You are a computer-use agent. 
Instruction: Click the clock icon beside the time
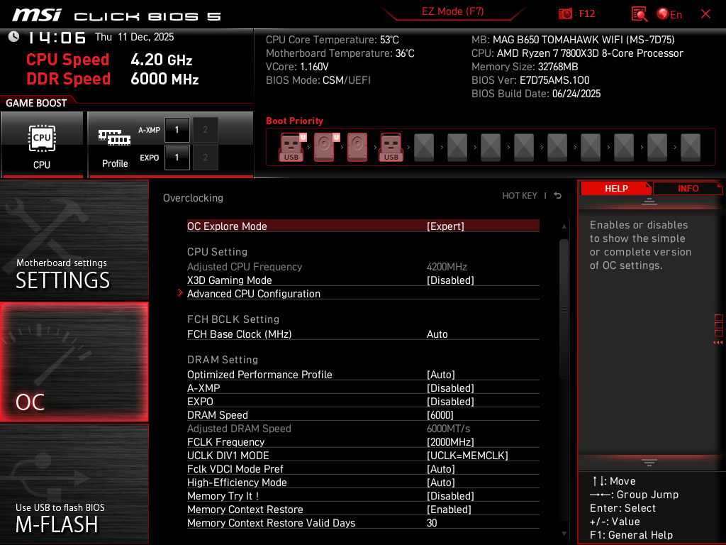(x=14, y=36)
